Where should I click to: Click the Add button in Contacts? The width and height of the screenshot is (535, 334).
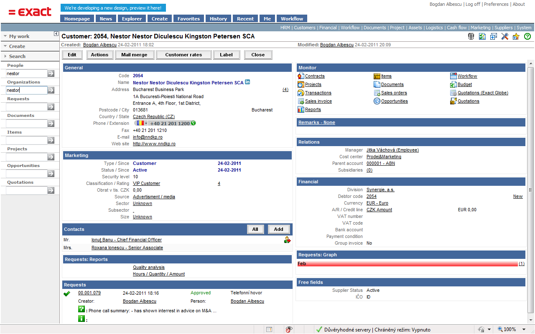(279, 229)
